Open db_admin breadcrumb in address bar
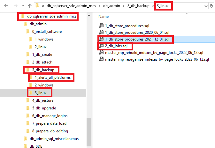The image size is (215, 148). click(111, 6)
